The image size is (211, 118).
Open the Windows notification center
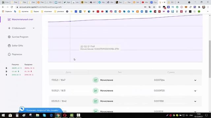[x=207, y=115]
